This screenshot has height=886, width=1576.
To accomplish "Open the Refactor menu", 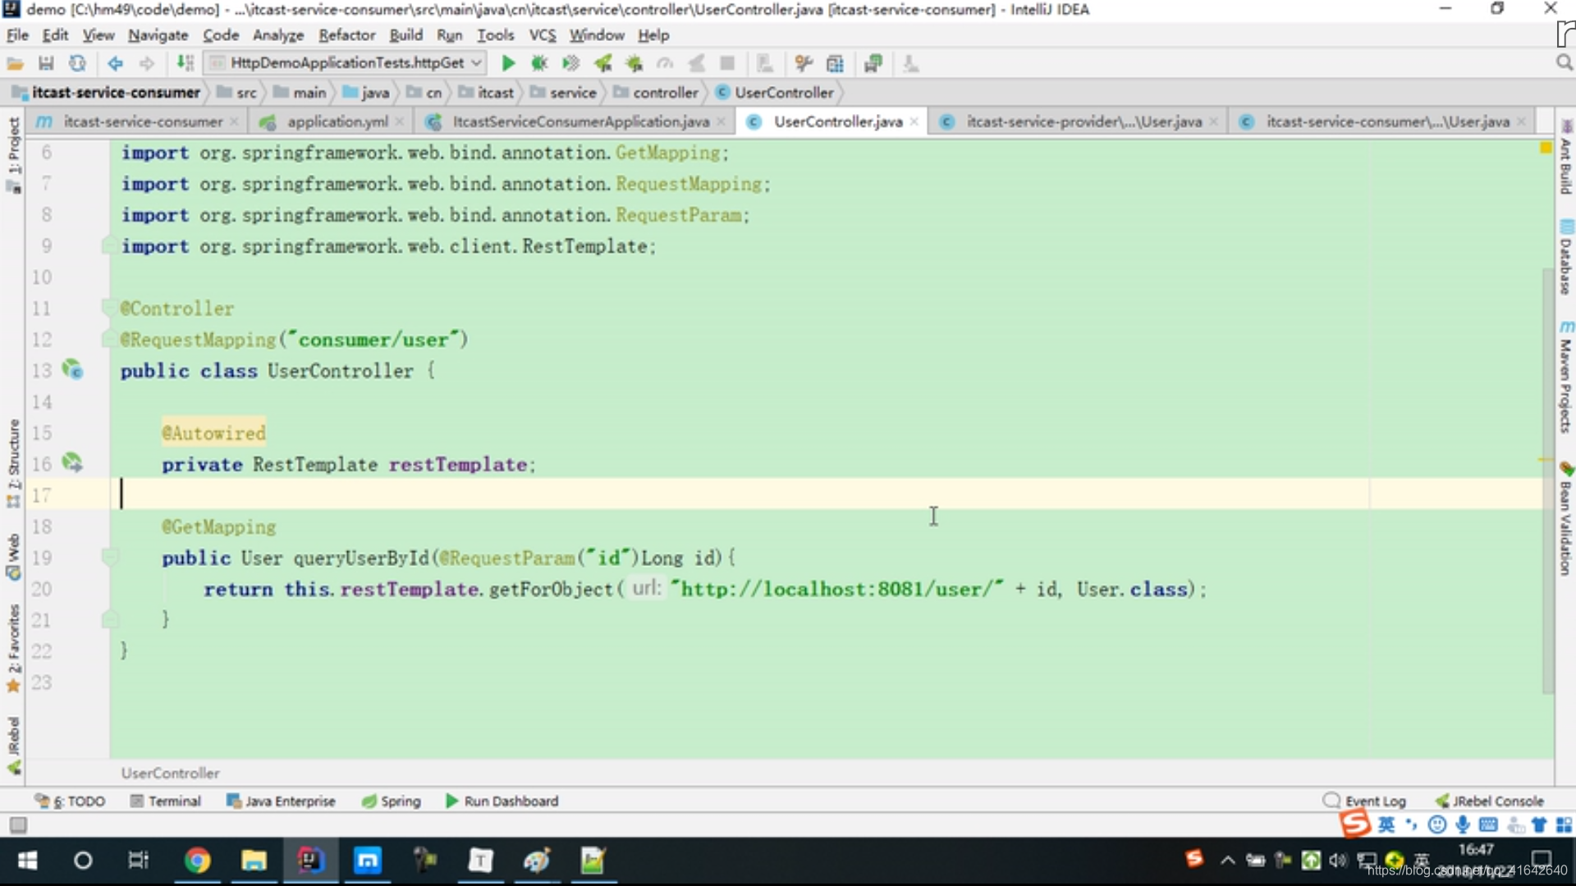I will (346, 35).
